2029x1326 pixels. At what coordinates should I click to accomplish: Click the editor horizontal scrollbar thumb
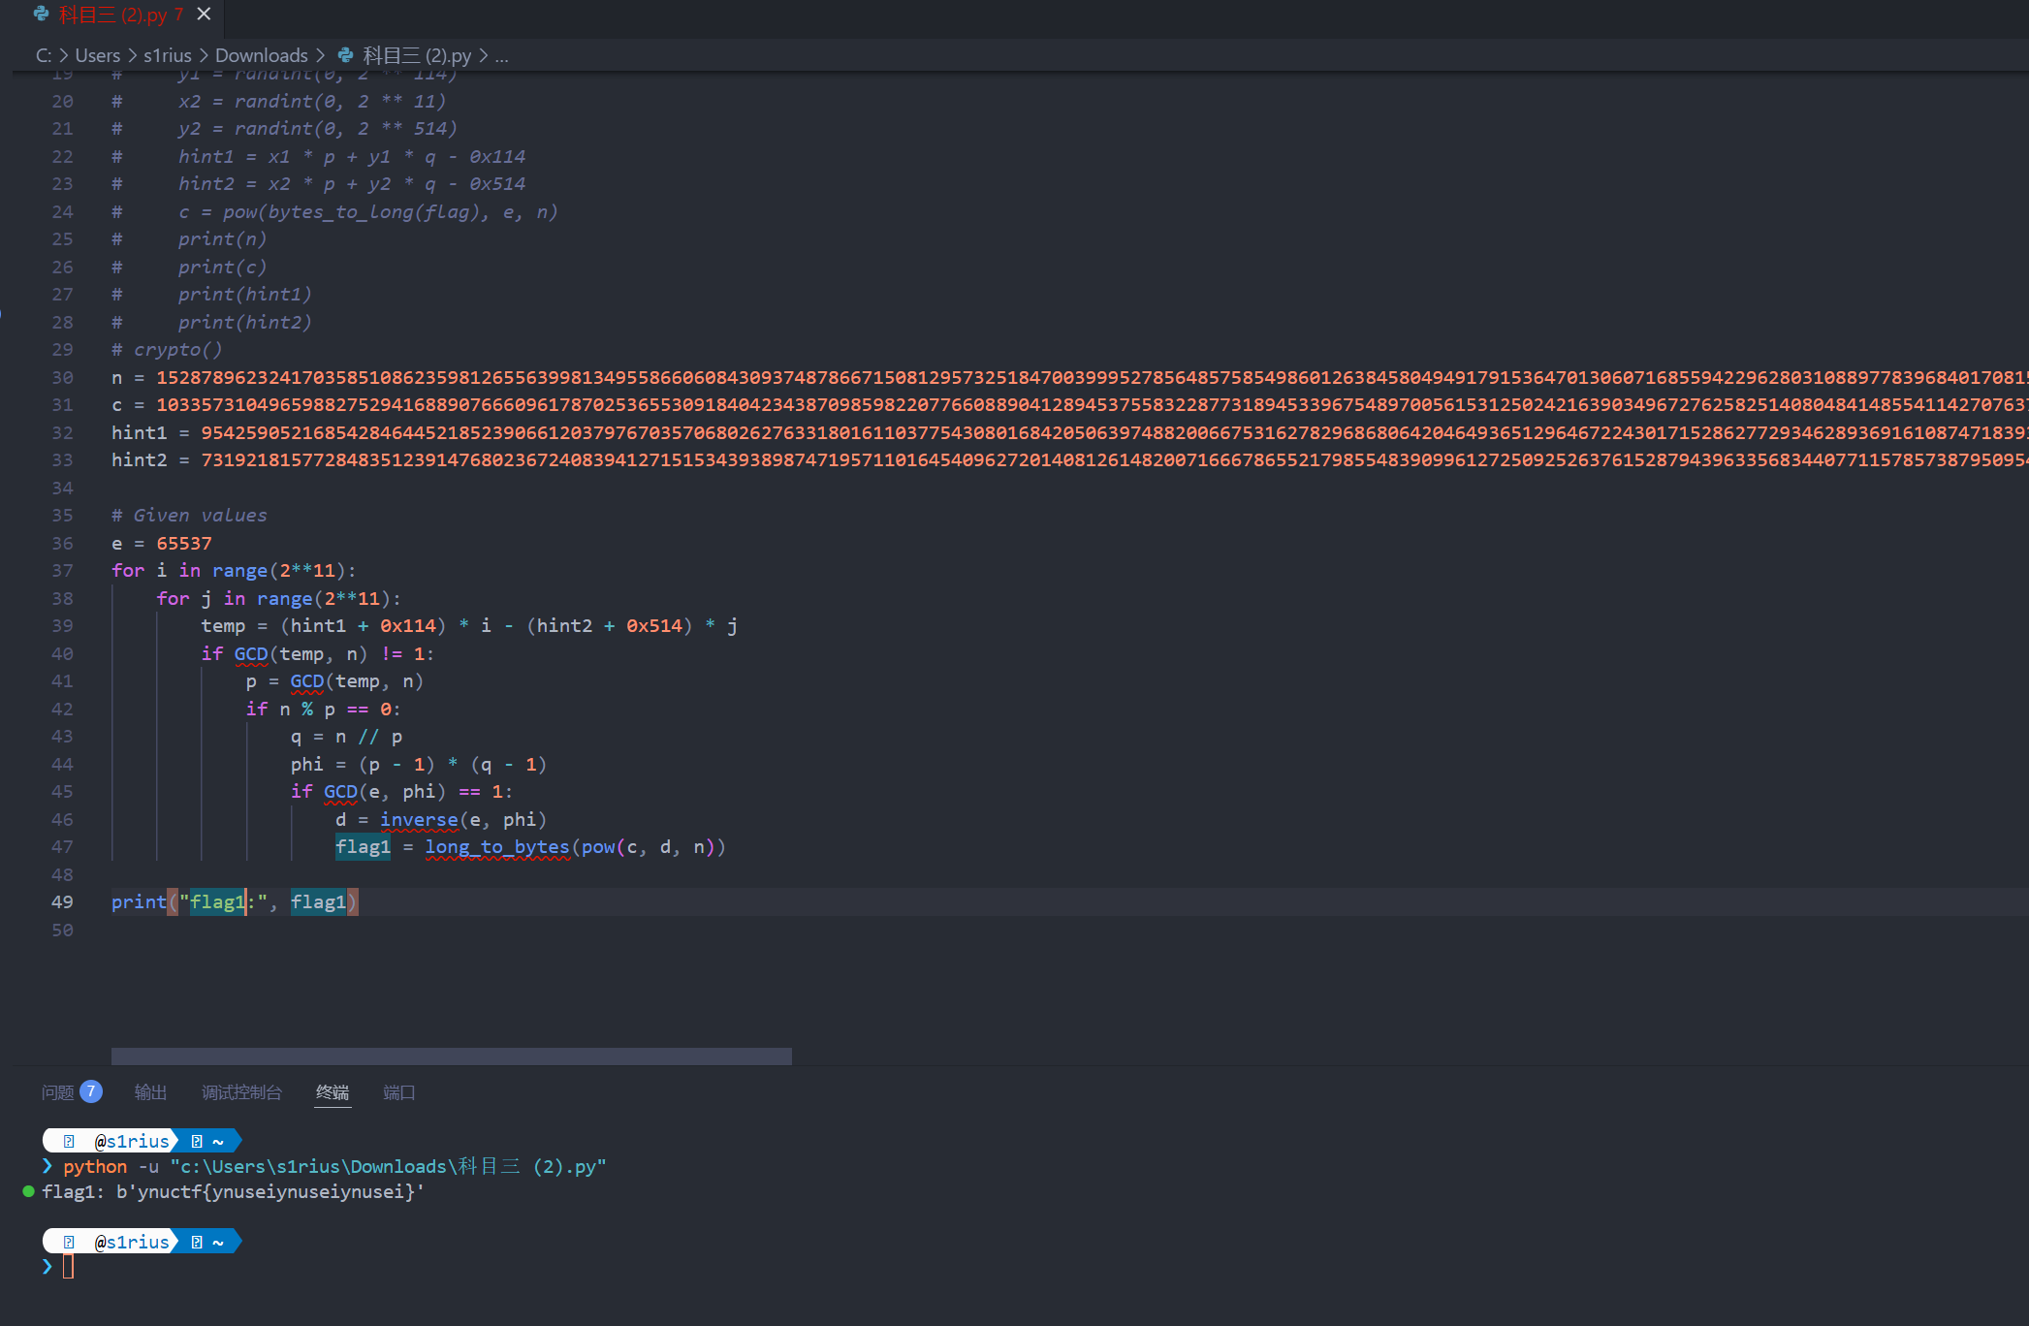(451, 1056)
